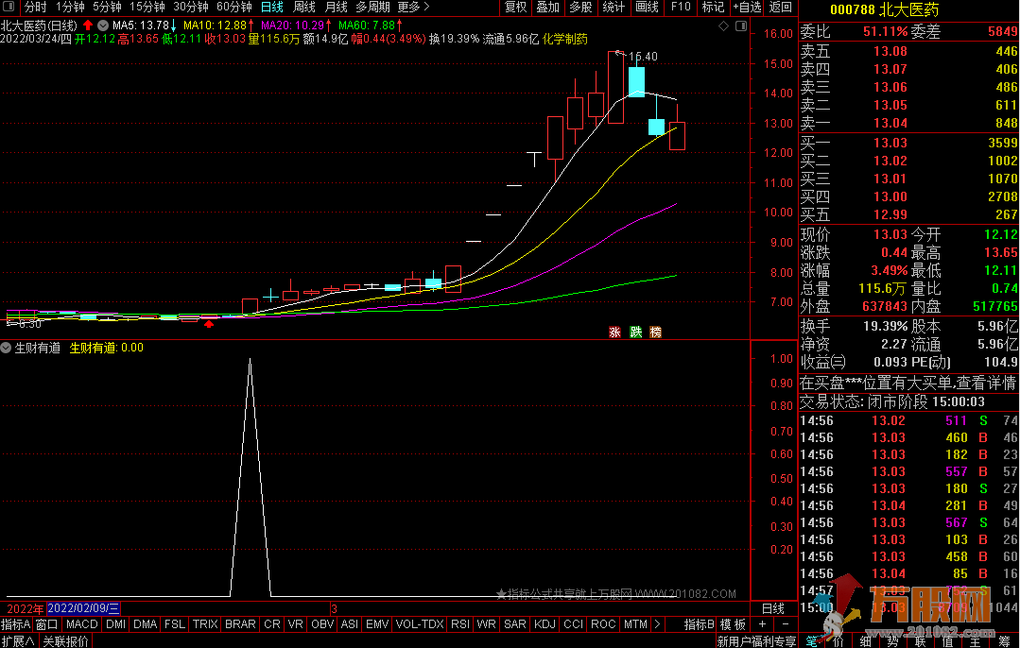Click the right arrow after MTM indicator
Viewport: 1020px width, 648px height.
point(657,624)
